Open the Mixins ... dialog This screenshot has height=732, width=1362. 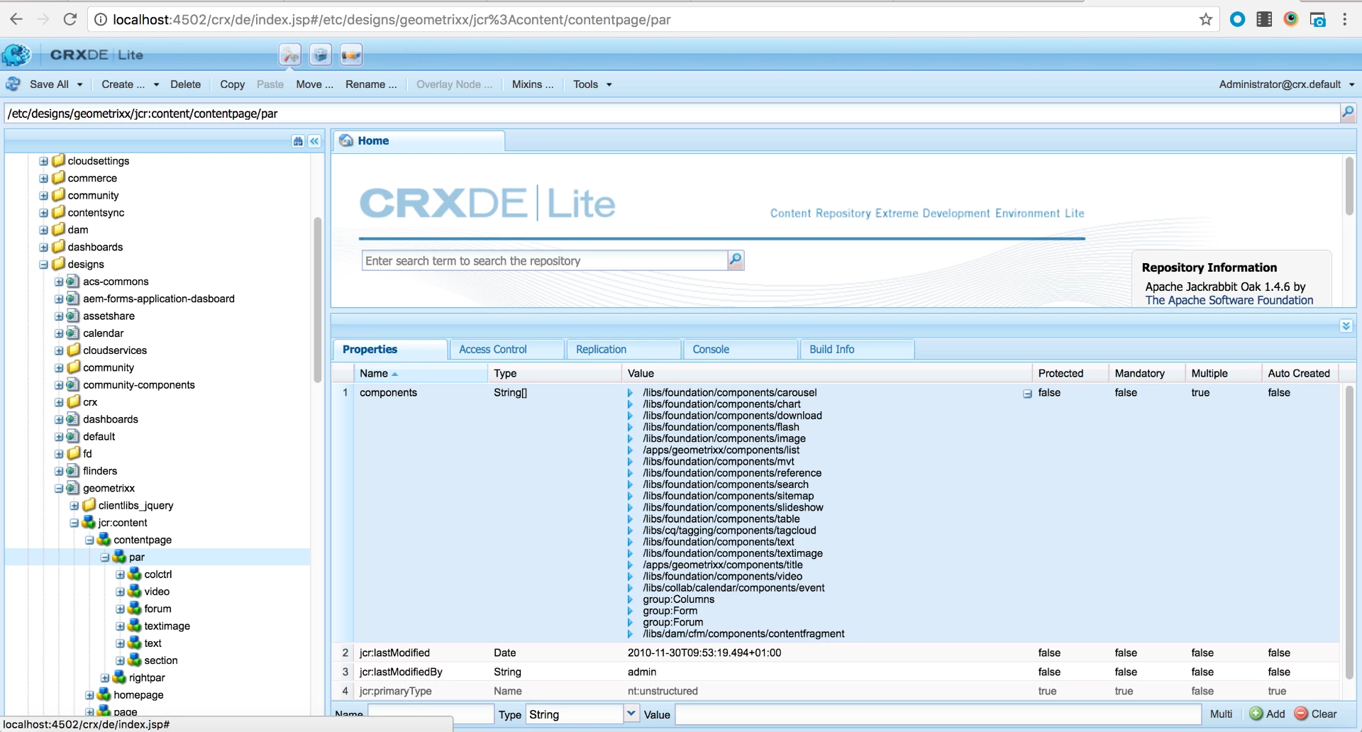pos(533,84)
